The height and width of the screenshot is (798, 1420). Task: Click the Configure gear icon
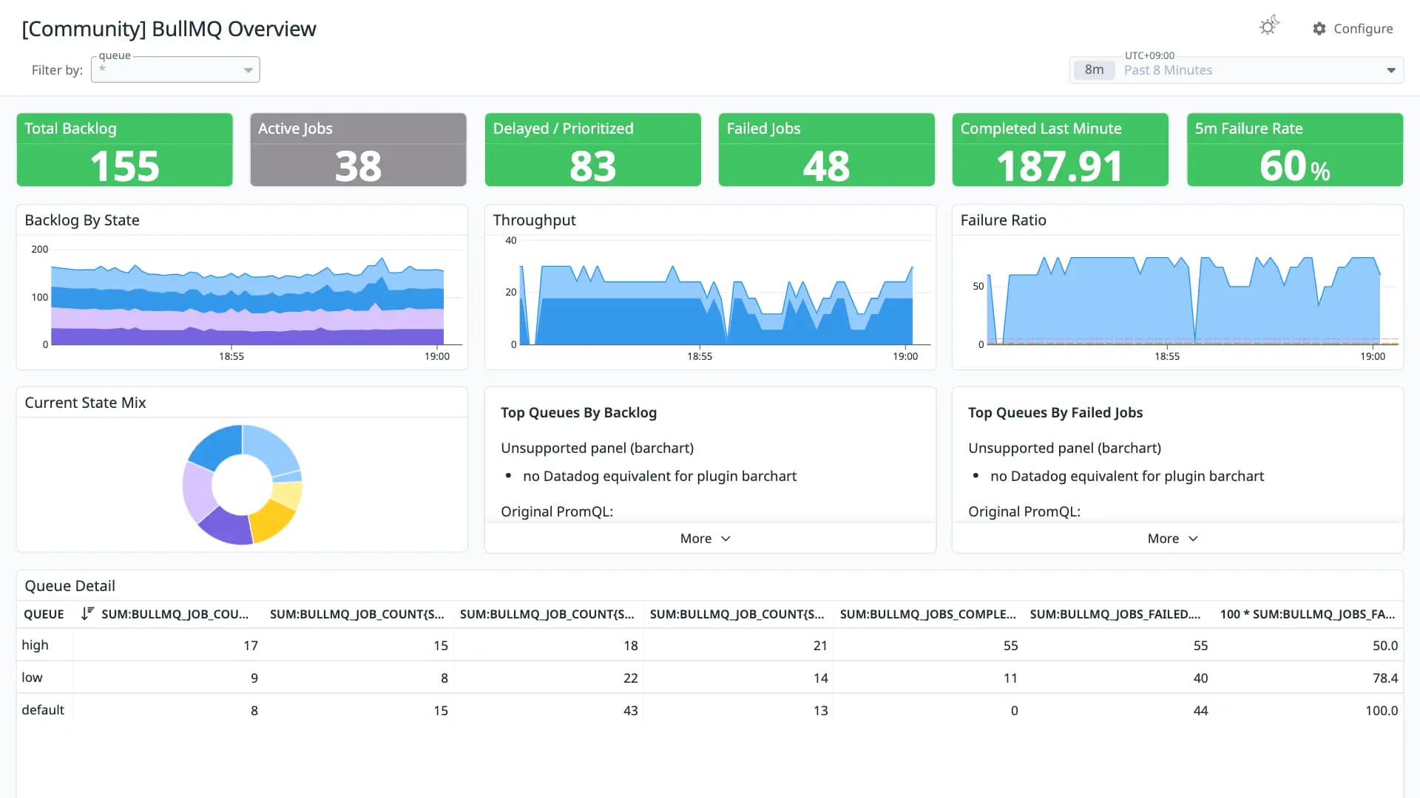1319,29
